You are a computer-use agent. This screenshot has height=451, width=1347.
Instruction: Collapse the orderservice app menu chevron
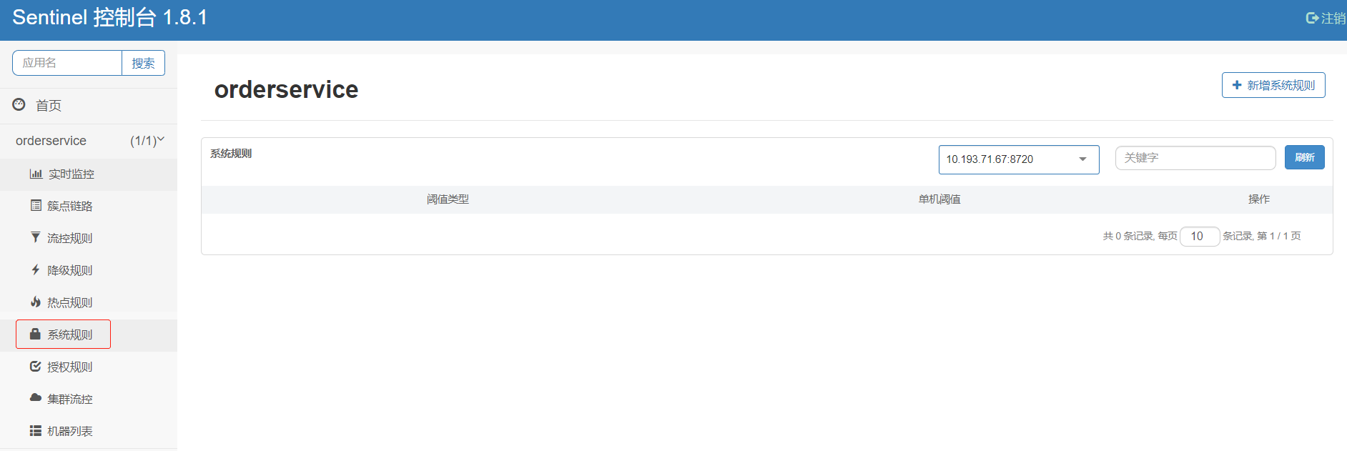click(161, 139)
